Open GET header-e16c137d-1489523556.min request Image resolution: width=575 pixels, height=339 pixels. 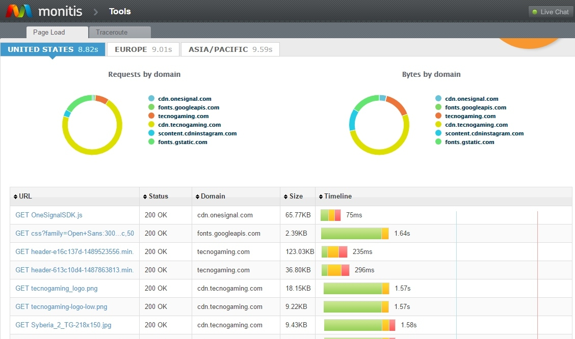(x=74, y=251)
